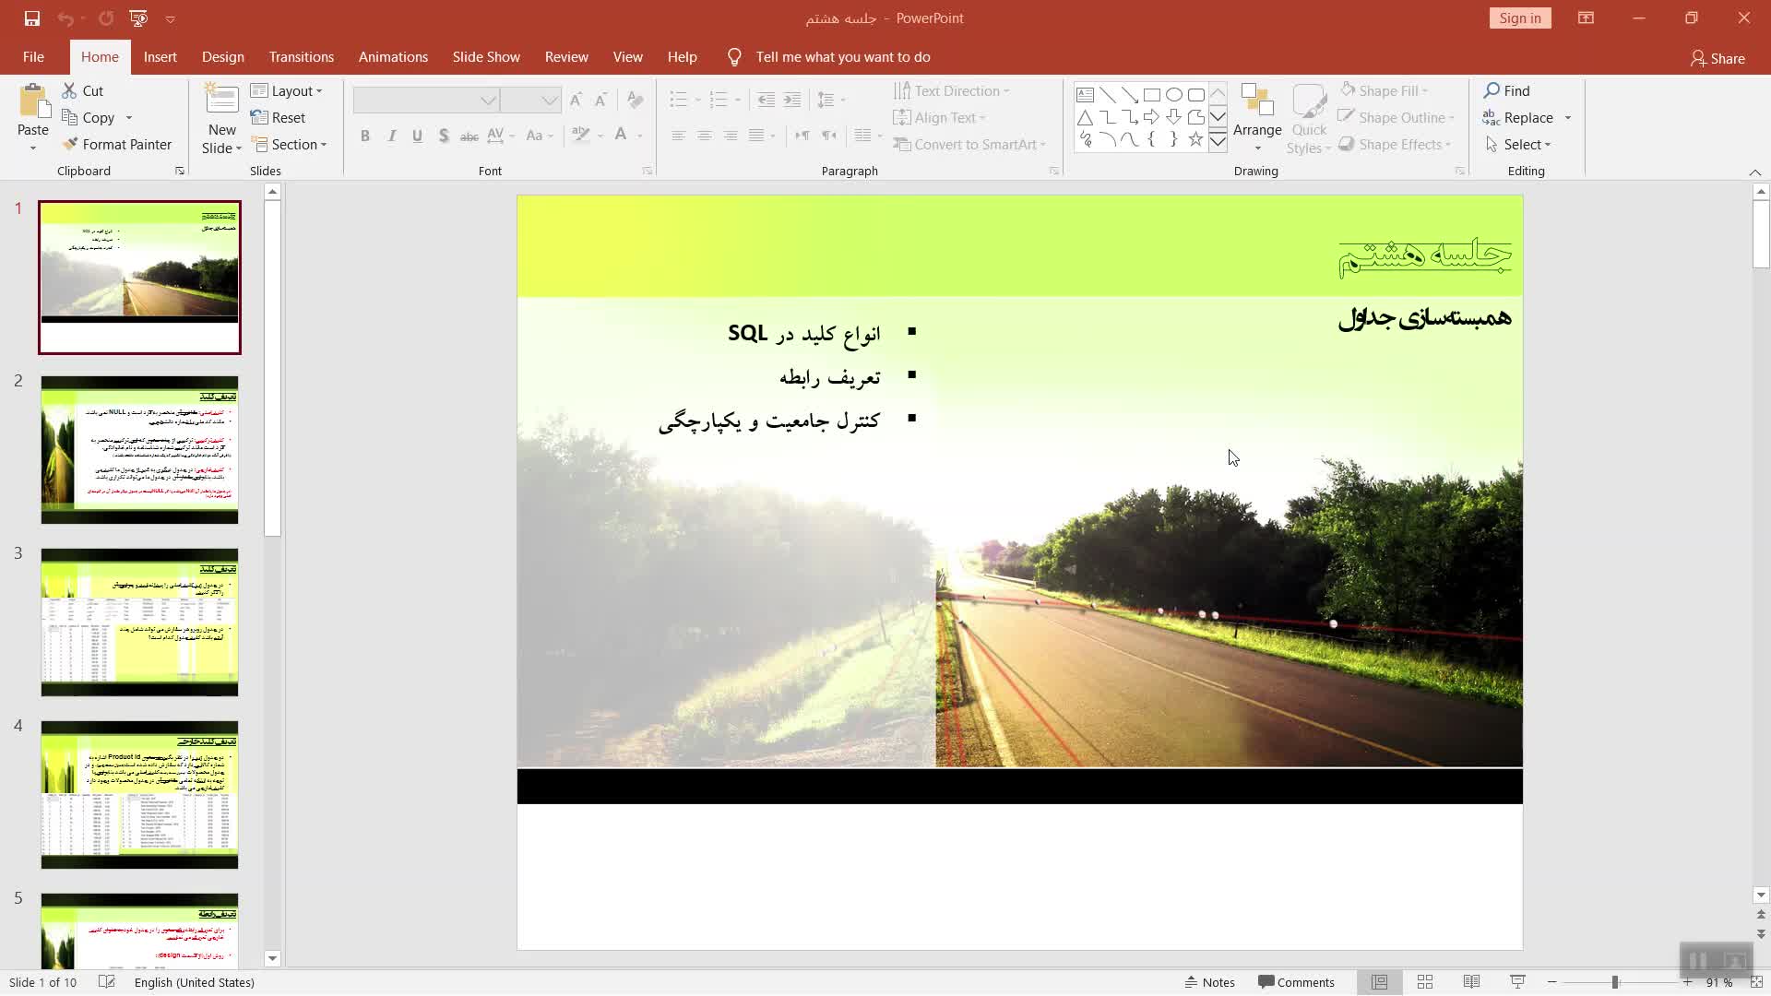Toggle the Notes pane
1771x996 pixels.
point(1209,982)
